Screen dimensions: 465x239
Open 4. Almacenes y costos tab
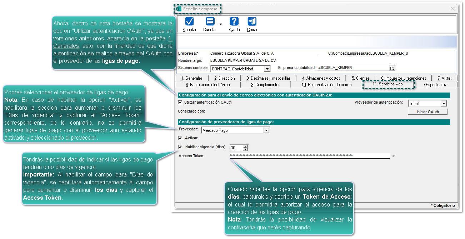(x=321, y=78)
